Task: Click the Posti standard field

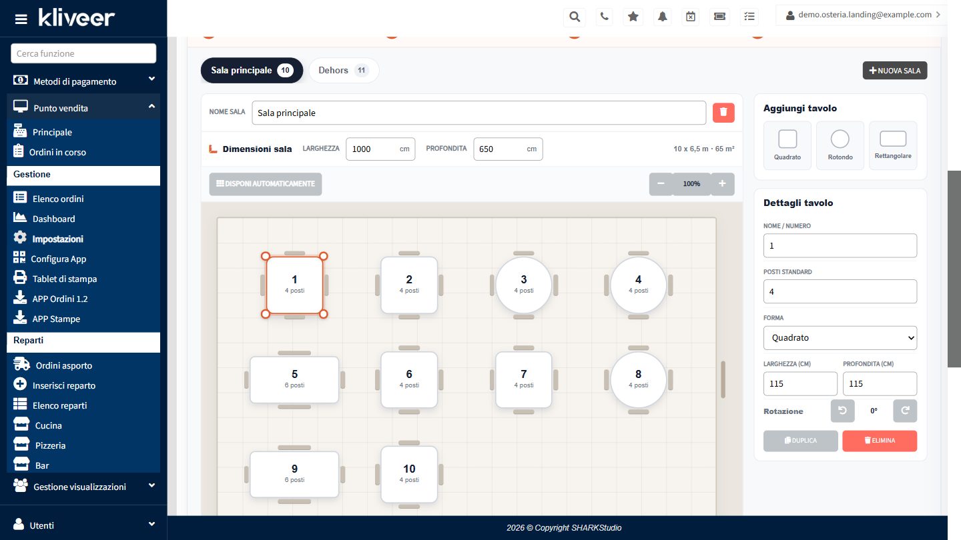Action: coord(840,291)
